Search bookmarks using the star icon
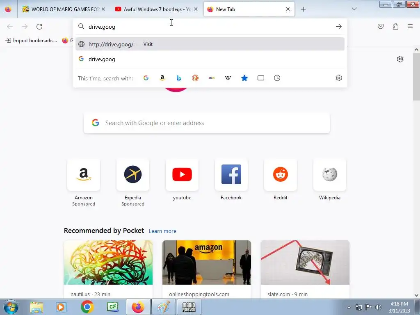 (x=244, y=78)
